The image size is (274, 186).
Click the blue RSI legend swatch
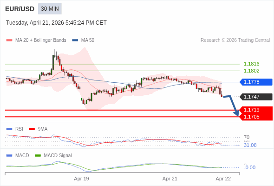pyautogui.click(x=9, y=129)
